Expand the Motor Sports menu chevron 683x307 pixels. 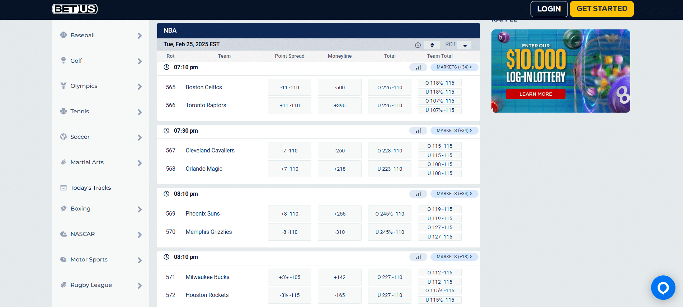pyautogui.click(x=140, y=260)
